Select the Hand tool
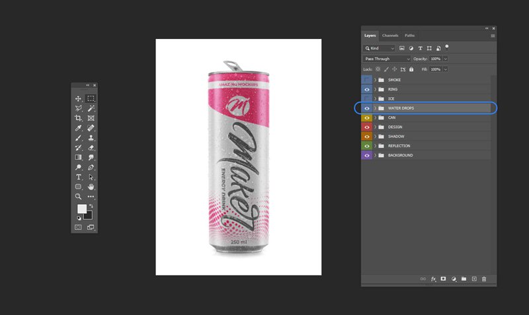 (x=91, y=187)
